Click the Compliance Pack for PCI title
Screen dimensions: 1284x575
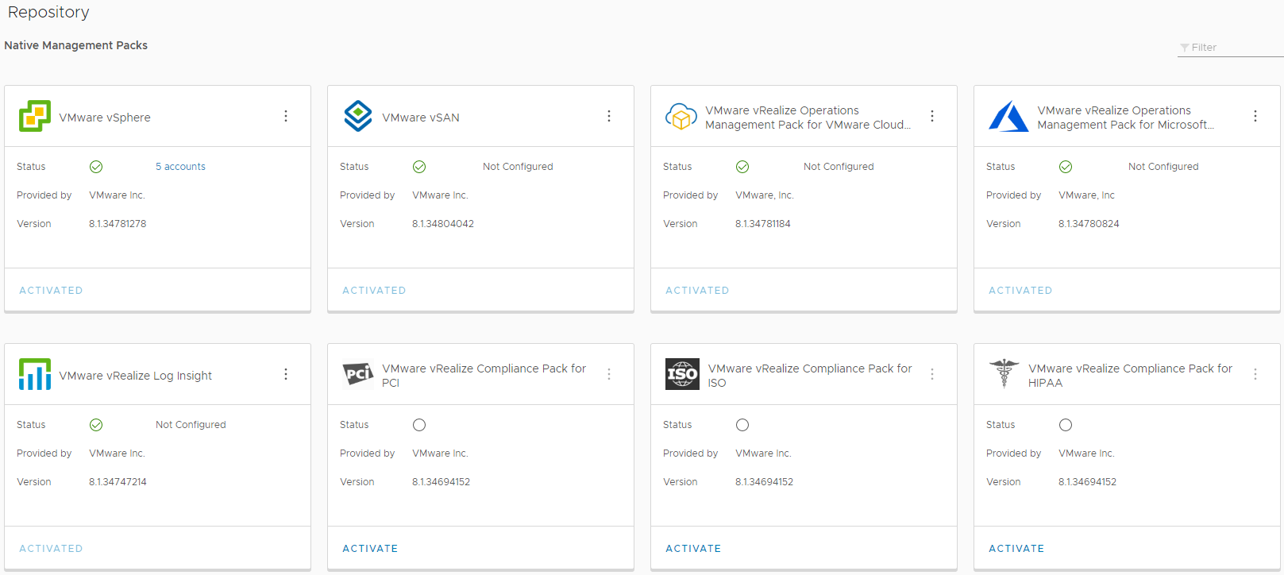(484, 376)
